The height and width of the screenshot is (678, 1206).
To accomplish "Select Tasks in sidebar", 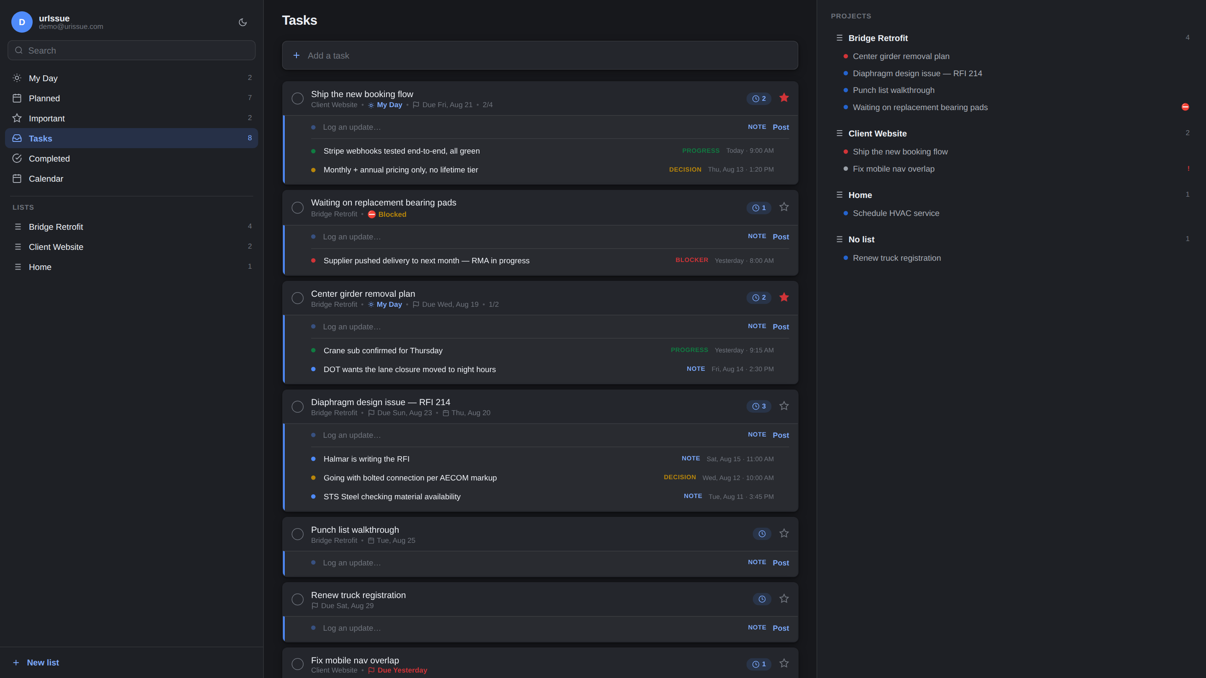I will [131, 139].
